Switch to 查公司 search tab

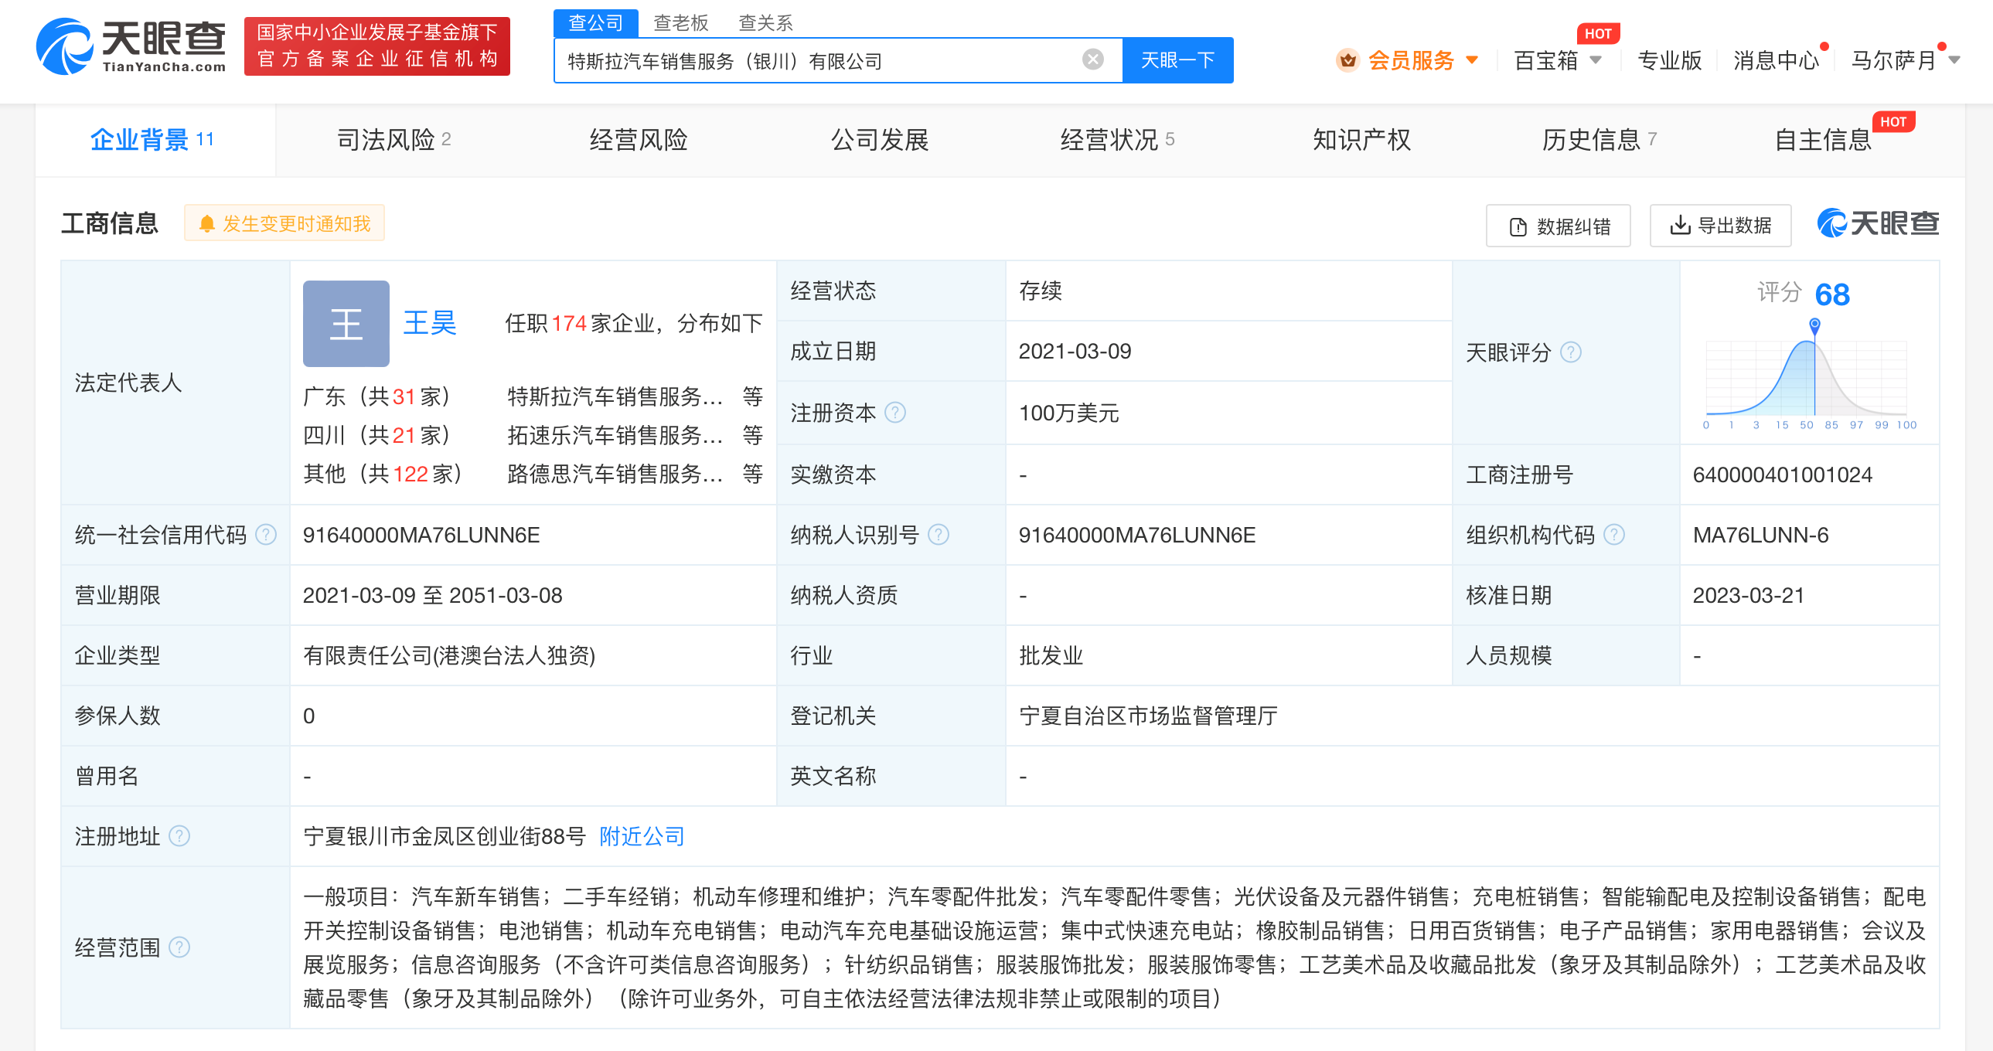[596, 23]
